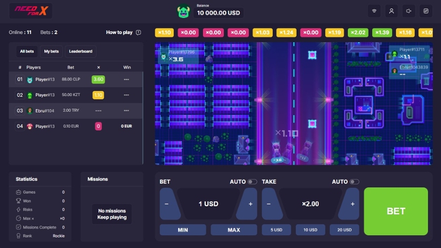Click the Need for X logo
Viewport: 441px width, 248px height.
(x=31, y=11)
